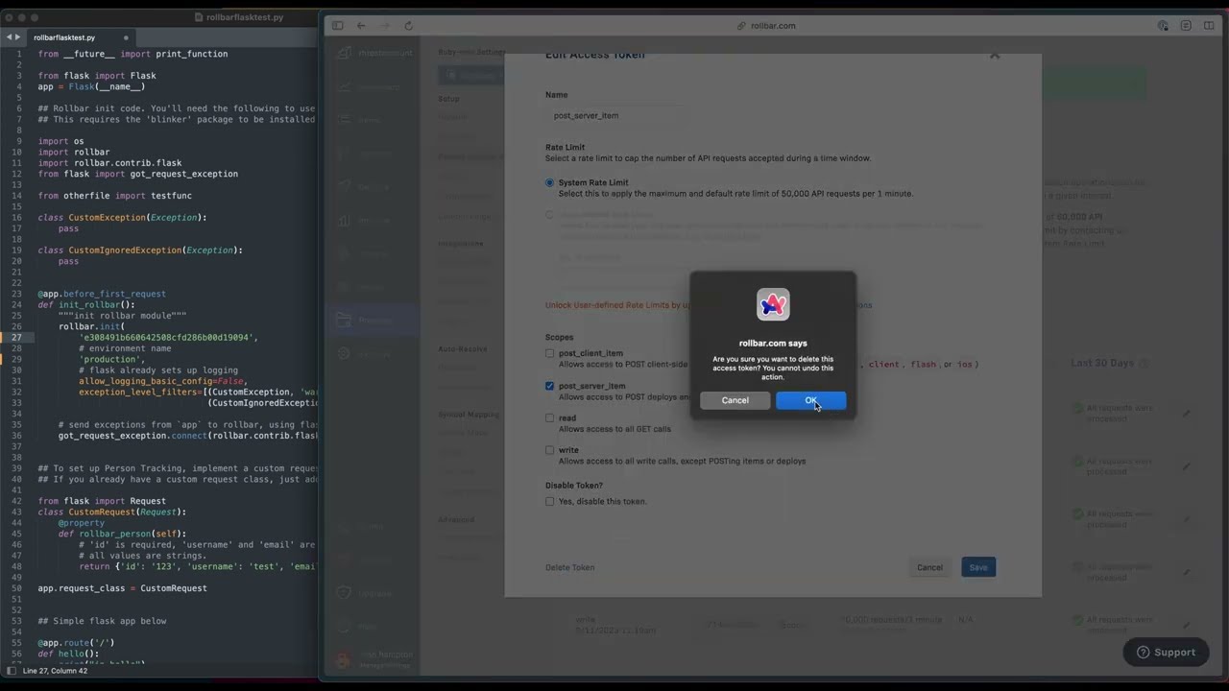
Task: Click 'import os' on line 9
Action: click(x=60, y=141)
